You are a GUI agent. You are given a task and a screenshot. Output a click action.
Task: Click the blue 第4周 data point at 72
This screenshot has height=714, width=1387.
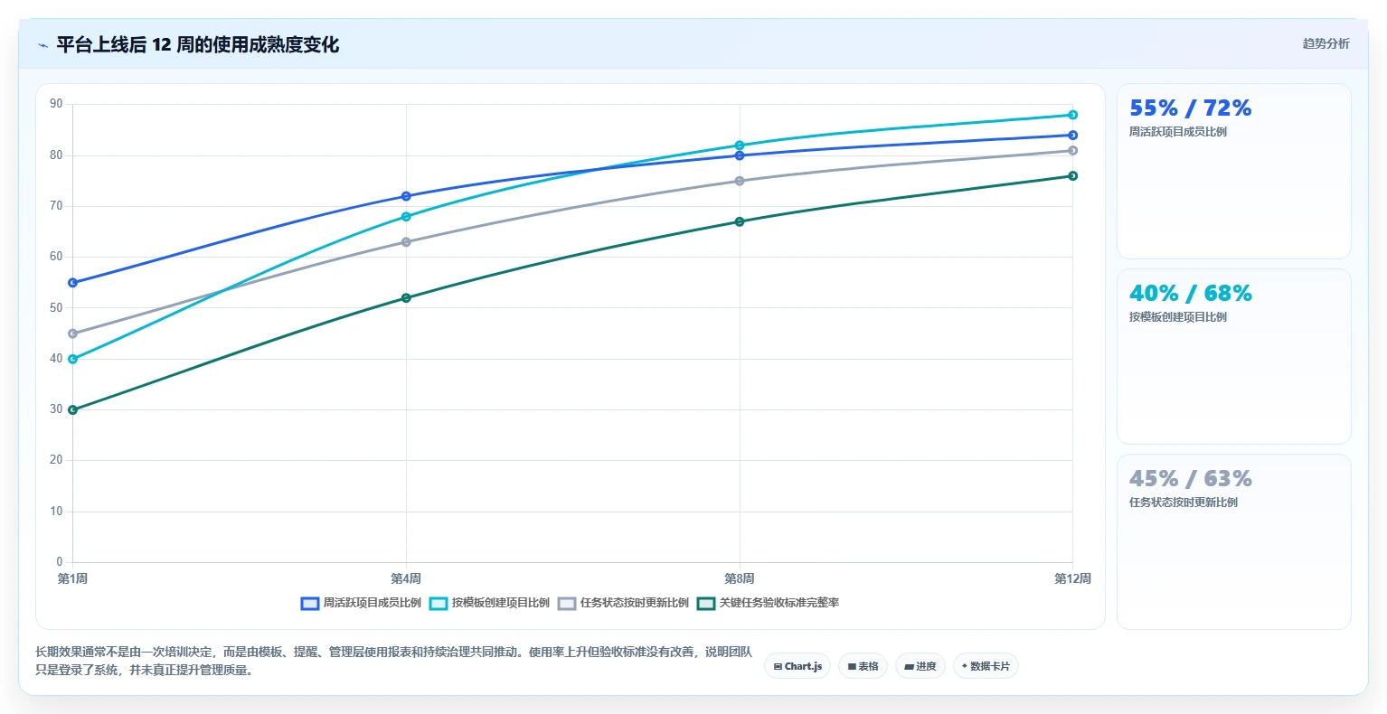406,196
